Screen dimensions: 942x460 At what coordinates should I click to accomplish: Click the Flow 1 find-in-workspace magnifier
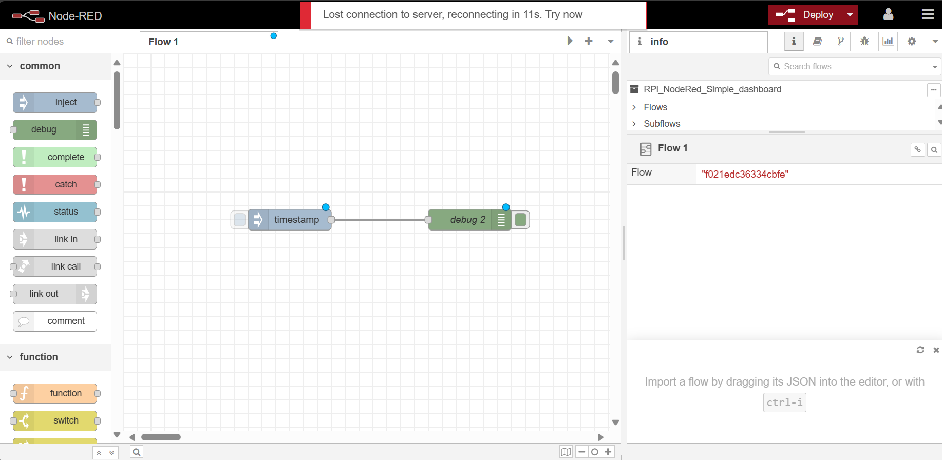[934, 150]
